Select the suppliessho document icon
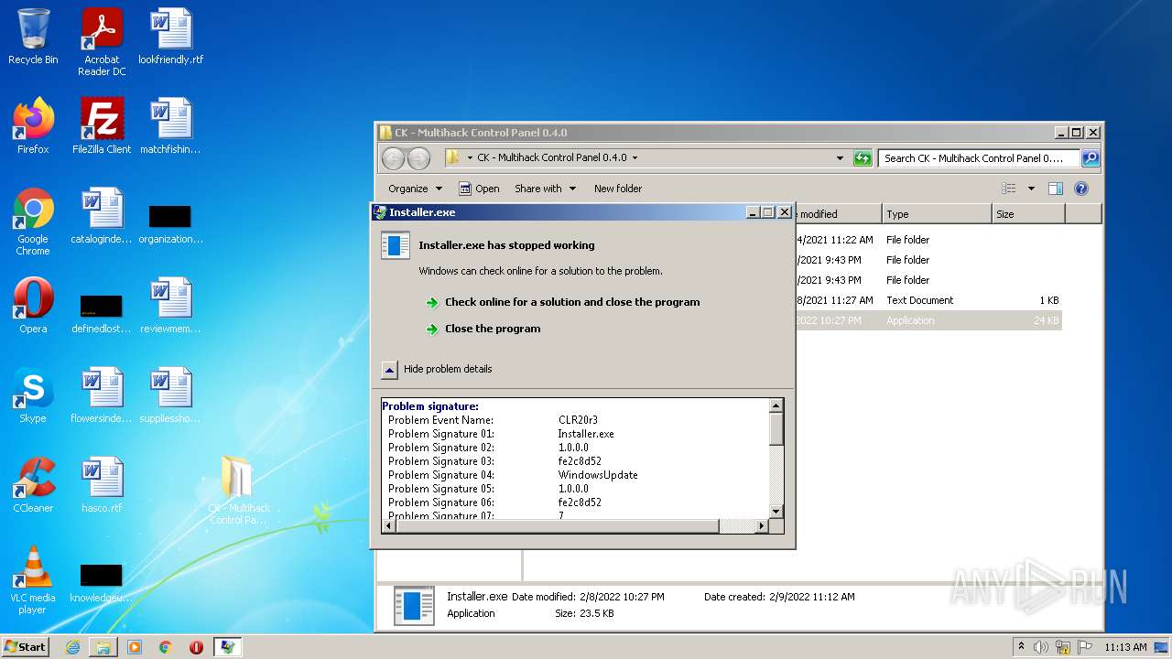Image resolution: width=1172 pixels, height=659 pixels. click(170, 395)
